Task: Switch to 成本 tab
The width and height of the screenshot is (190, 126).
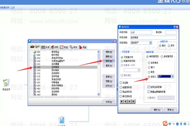Action: coord(73,47)
